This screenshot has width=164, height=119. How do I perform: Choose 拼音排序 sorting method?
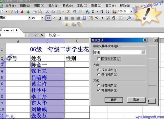click(99, 86)
